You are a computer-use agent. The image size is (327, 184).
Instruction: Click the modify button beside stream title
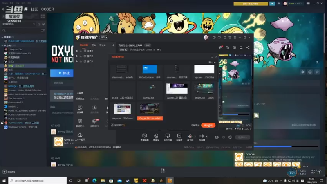coord(148,45)
